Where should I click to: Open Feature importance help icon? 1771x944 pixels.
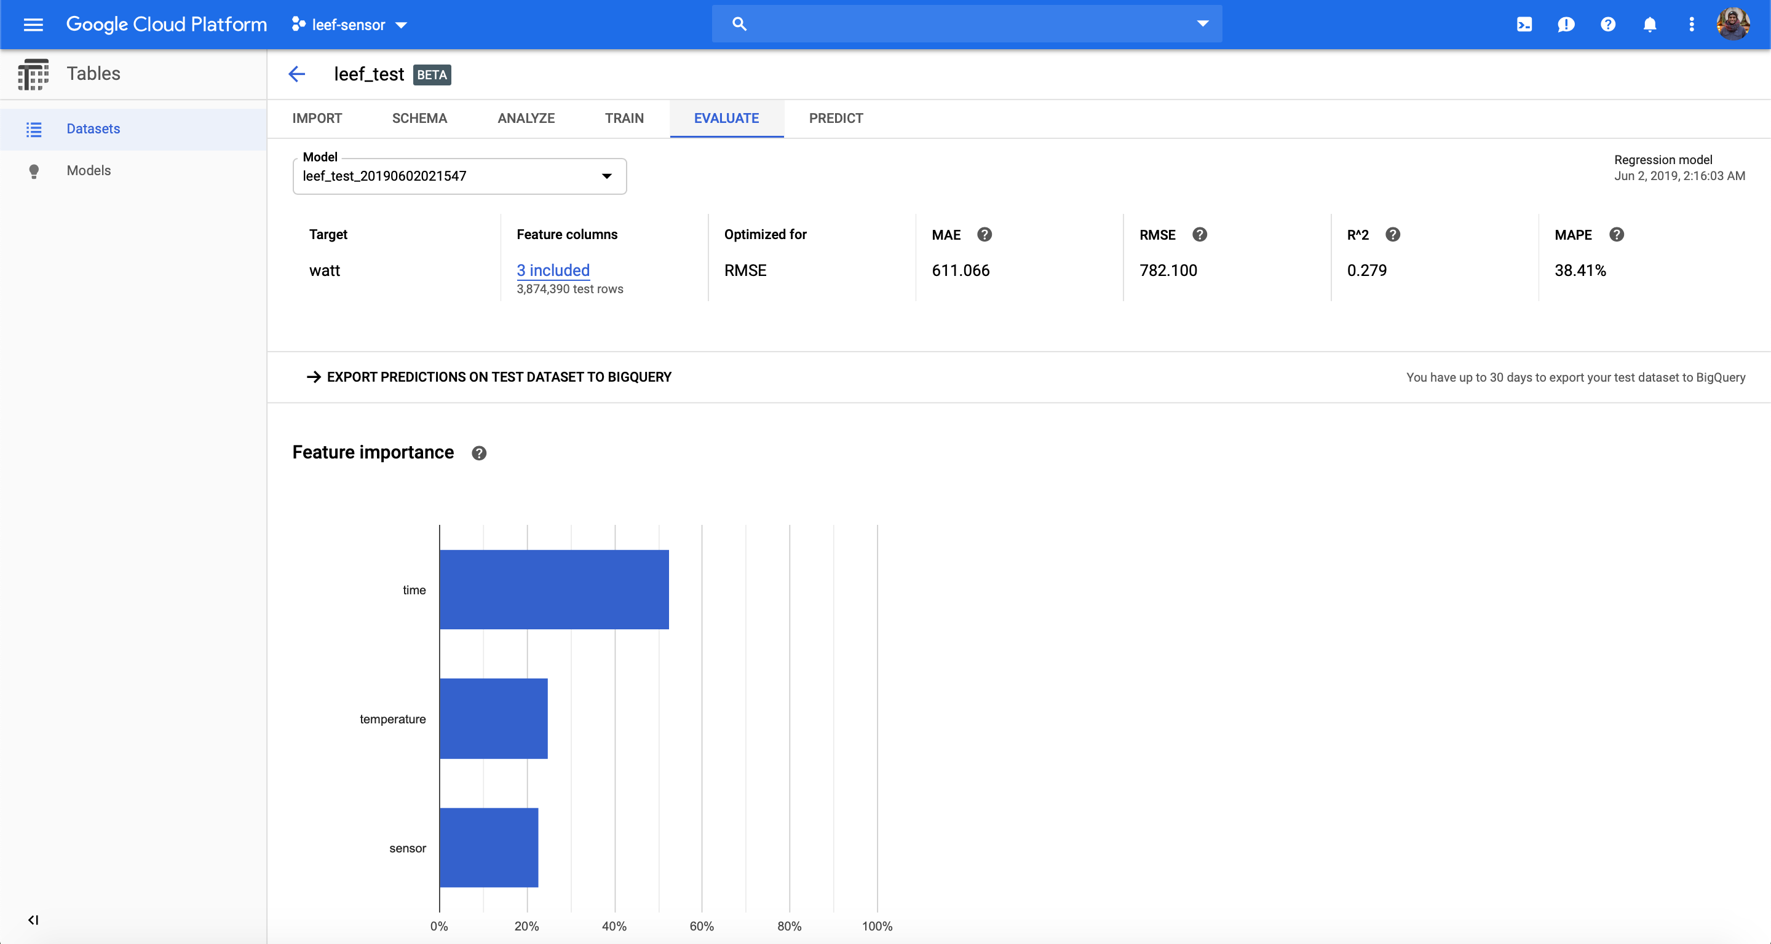479,454
